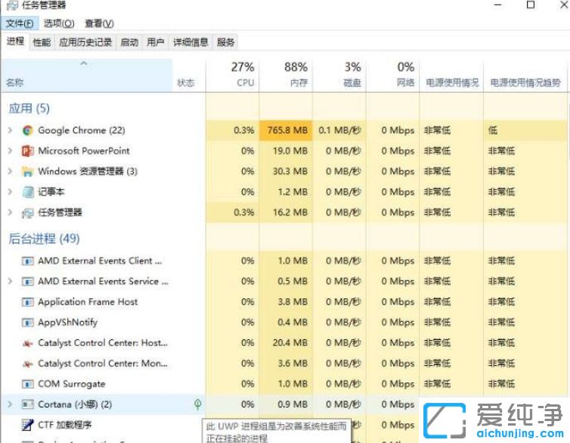The image size is (570, 443).
Task: Click the 20.4 MB memory cell
Action: pyautogui.click(x=286, y=343)
